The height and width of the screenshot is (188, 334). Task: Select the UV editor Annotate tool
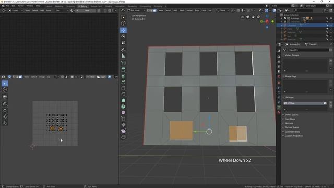pyautogui.click(x=5, y=104)
